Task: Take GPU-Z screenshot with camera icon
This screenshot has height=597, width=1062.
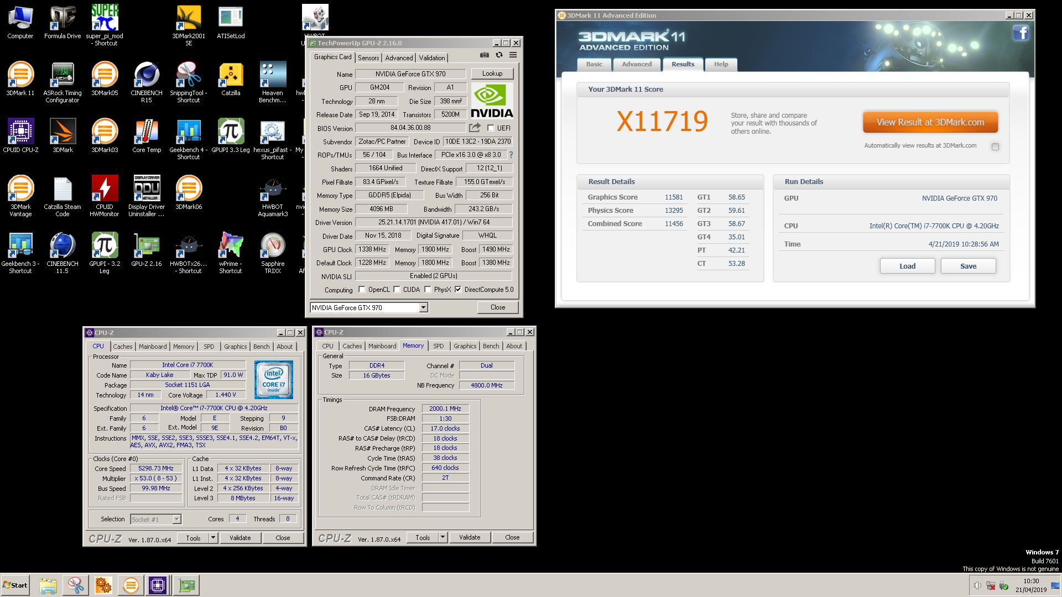Action: click(x=485, y=55)
